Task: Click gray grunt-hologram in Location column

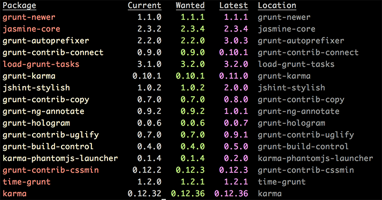Action: tap(292, 123)
